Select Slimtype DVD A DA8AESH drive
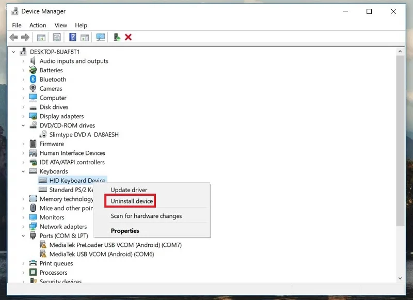 (84, 135)
